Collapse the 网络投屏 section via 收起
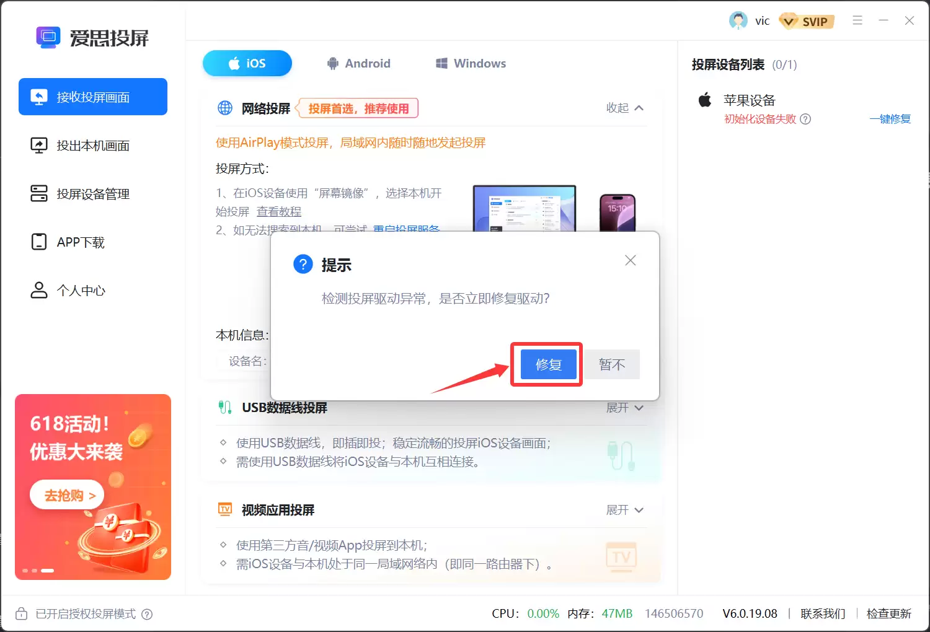 624,108
